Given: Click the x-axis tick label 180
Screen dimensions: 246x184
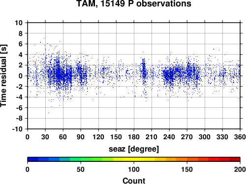Looking at the screenshot, I should tap(134, 137).
